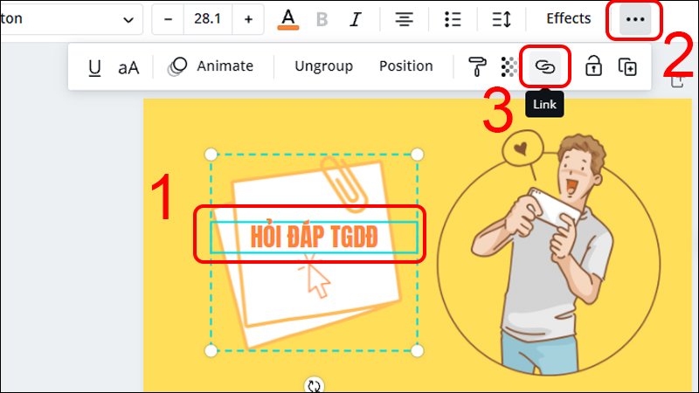Toggle Italic text formatting
The width and height of the screenshot is (699, 393).
tap(355, 19)
